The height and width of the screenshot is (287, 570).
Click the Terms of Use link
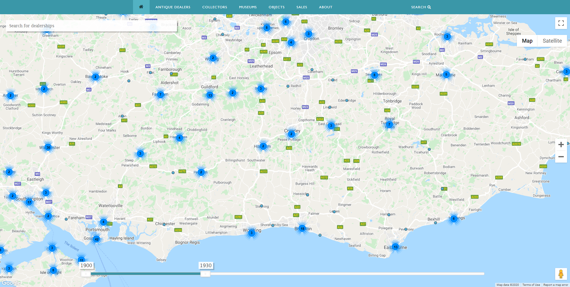[531, 285]
